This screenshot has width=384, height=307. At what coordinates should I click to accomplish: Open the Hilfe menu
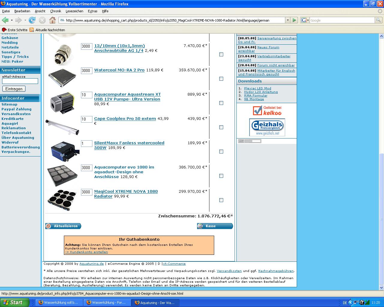click(105, 11)
